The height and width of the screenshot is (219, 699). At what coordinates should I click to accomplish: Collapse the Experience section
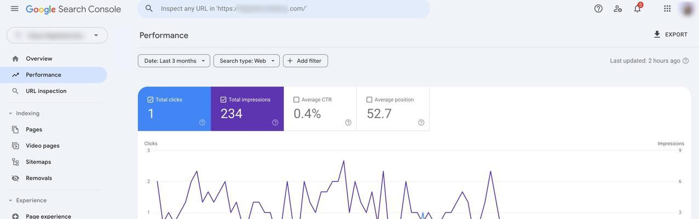pos(10,200)
